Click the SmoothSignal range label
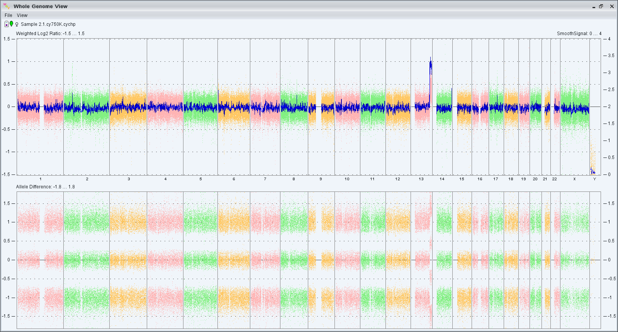 point(579,34)
